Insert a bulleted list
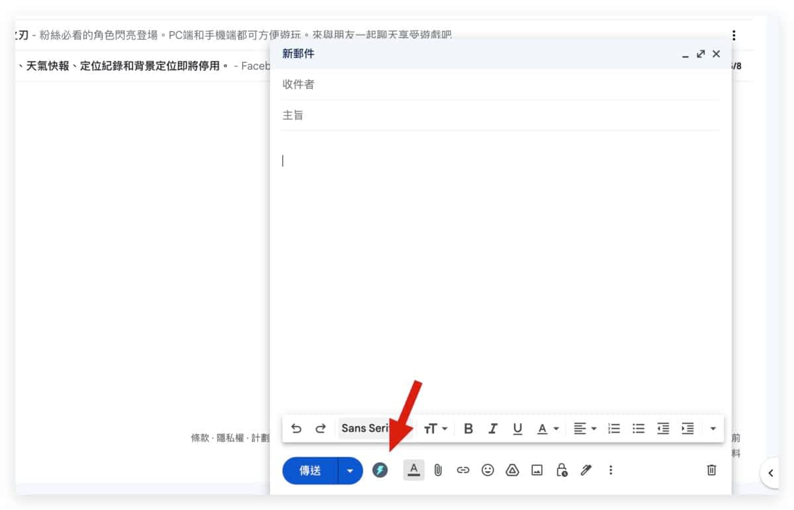Viewport: 794px width, 510px height. pos(639,429)
